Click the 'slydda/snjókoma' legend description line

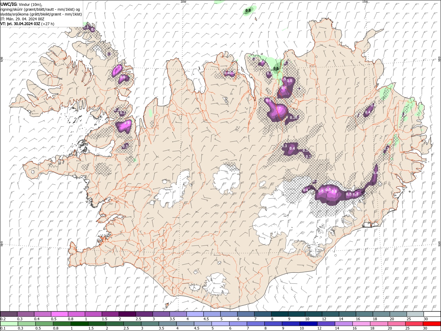coord(41,14)
